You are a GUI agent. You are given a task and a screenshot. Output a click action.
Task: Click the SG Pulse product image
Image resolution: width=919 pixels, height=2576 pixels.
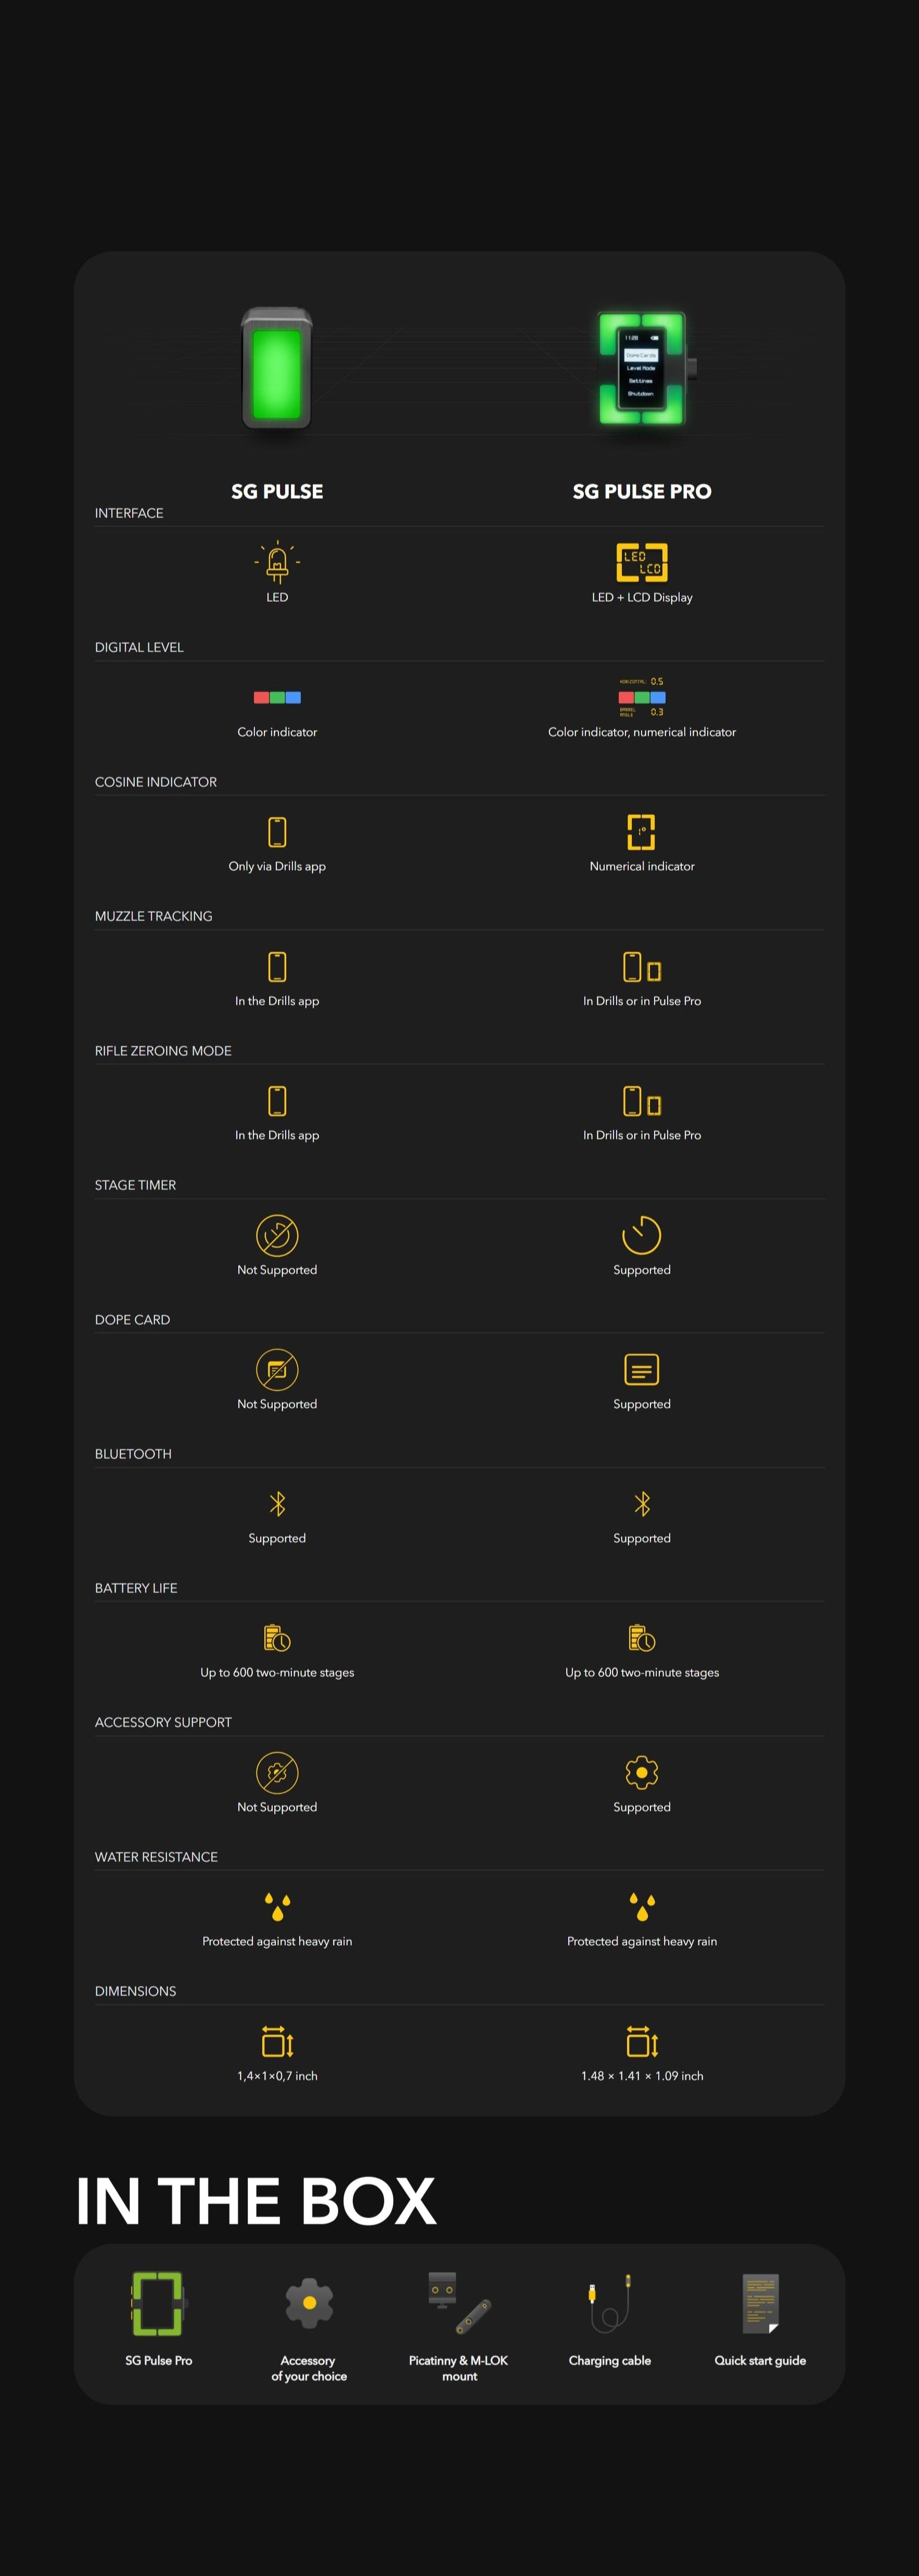click(277, 368)
